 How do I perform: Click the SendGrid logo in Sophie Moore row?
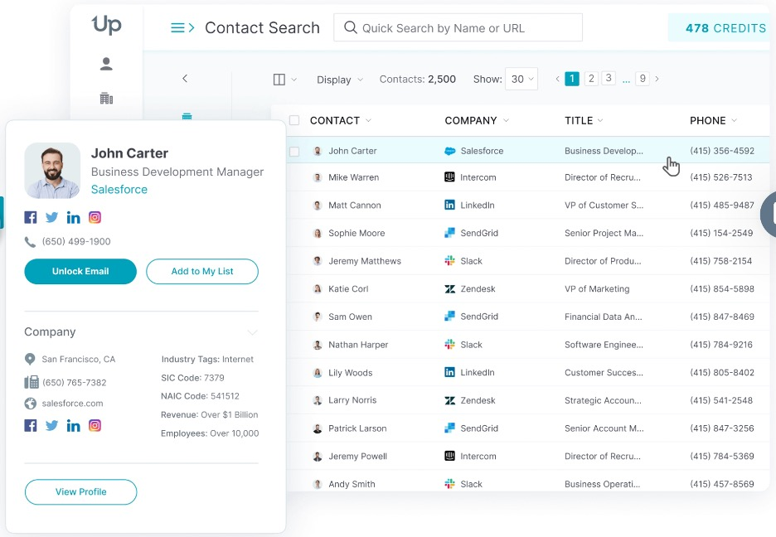click(449, 232)
